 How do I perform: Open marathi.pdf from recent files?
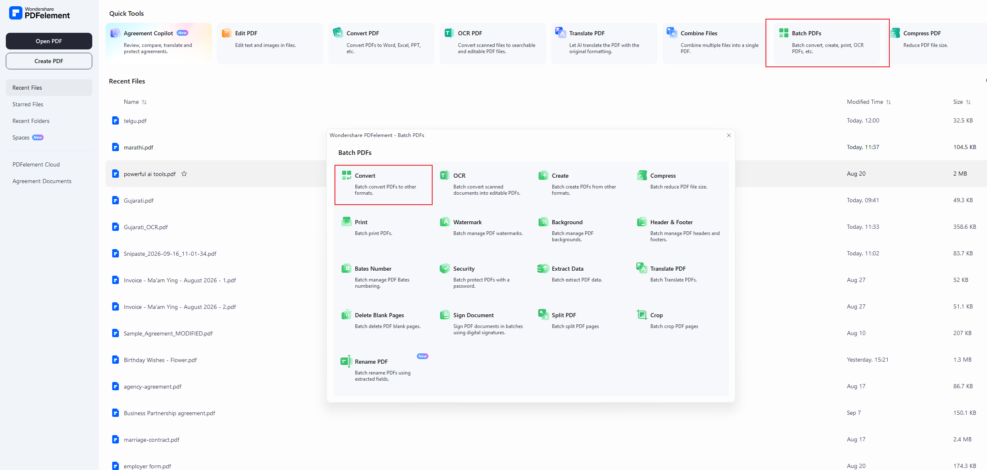click(x=138, y=147)
